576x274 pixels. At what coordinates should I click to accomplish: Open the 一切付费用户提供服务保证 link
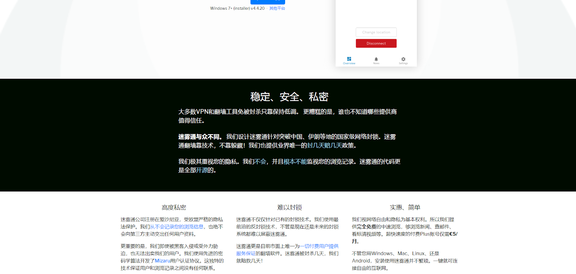[287, 250]
